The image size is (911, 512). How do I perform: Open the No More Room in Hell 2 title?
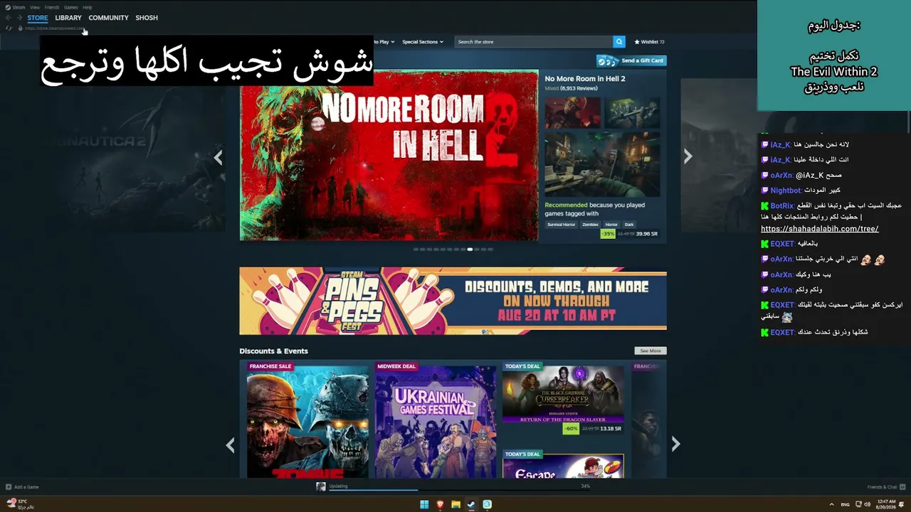(x=585, y=79)
